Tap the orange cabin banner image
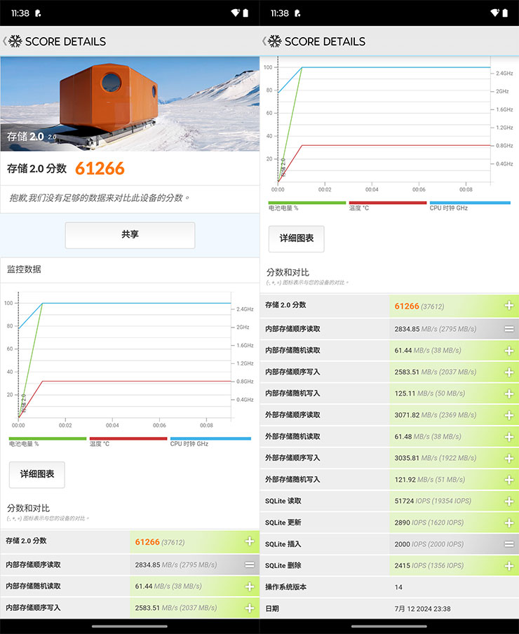This screenshot has height=634, width=519. click(x=130, y=104)
